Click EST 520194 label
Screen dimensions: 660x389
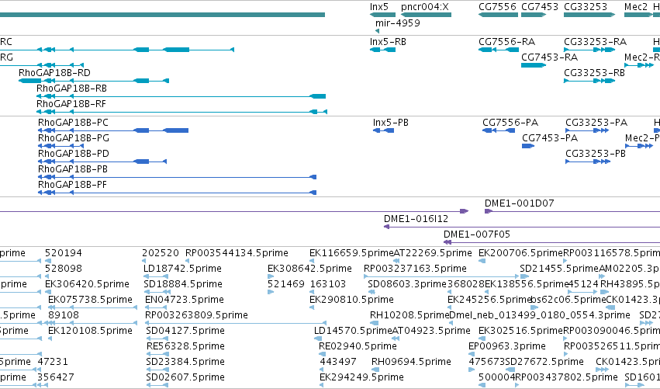[63, 253]
